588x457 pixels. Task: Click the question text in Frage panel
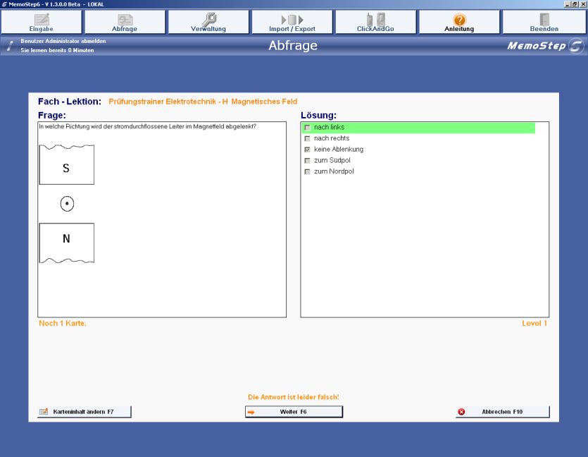[x=147, y=127]
